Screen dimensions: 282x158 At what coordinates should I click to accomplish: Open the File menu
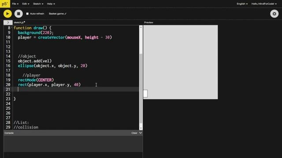(x=15, y=4)
